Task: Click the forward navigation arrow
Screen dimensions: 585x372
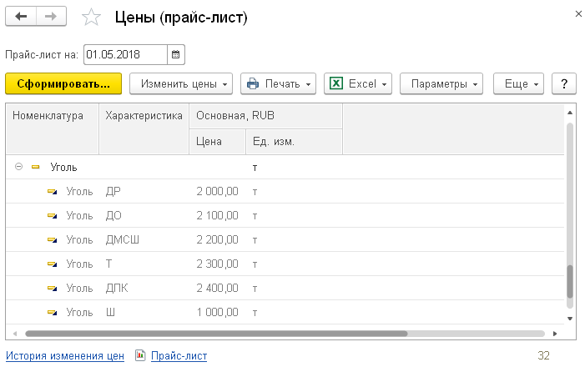Action: [x=50, y=17]
